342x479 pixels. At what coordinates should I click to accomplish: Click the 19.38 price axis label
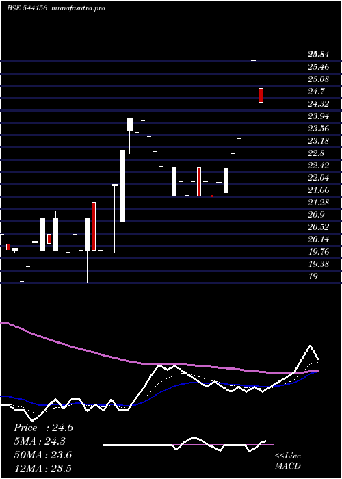click(319, 264)
